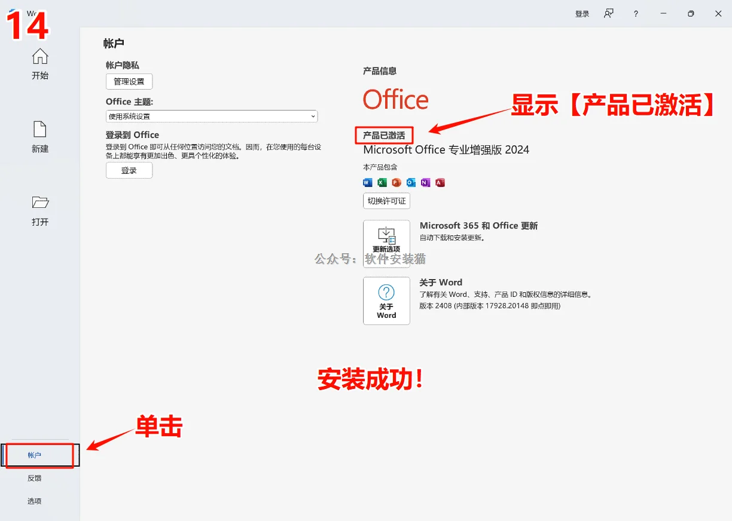Select the Outlook icon in product info
The height and width of the screenshot is (521, 732).
click(411, 182)
